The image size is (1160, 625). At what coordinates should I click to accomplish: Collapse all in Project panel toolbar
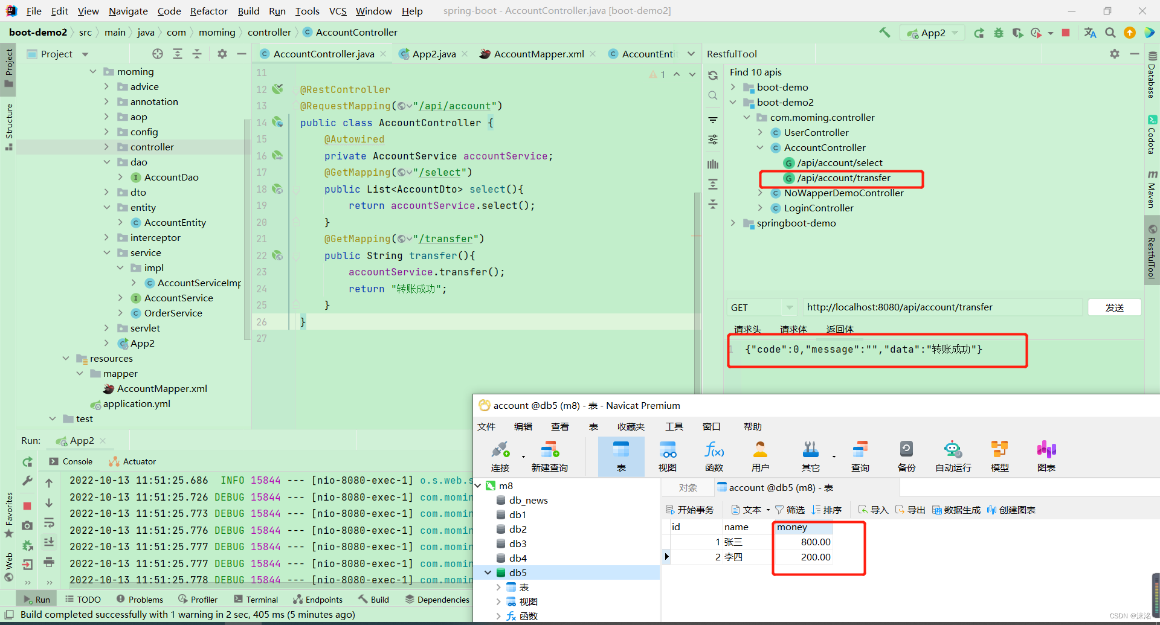tap(197, 54)
